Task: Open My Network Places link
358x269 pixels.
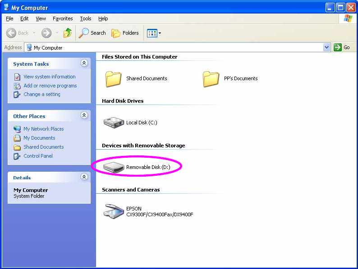Action: (43, 129)
